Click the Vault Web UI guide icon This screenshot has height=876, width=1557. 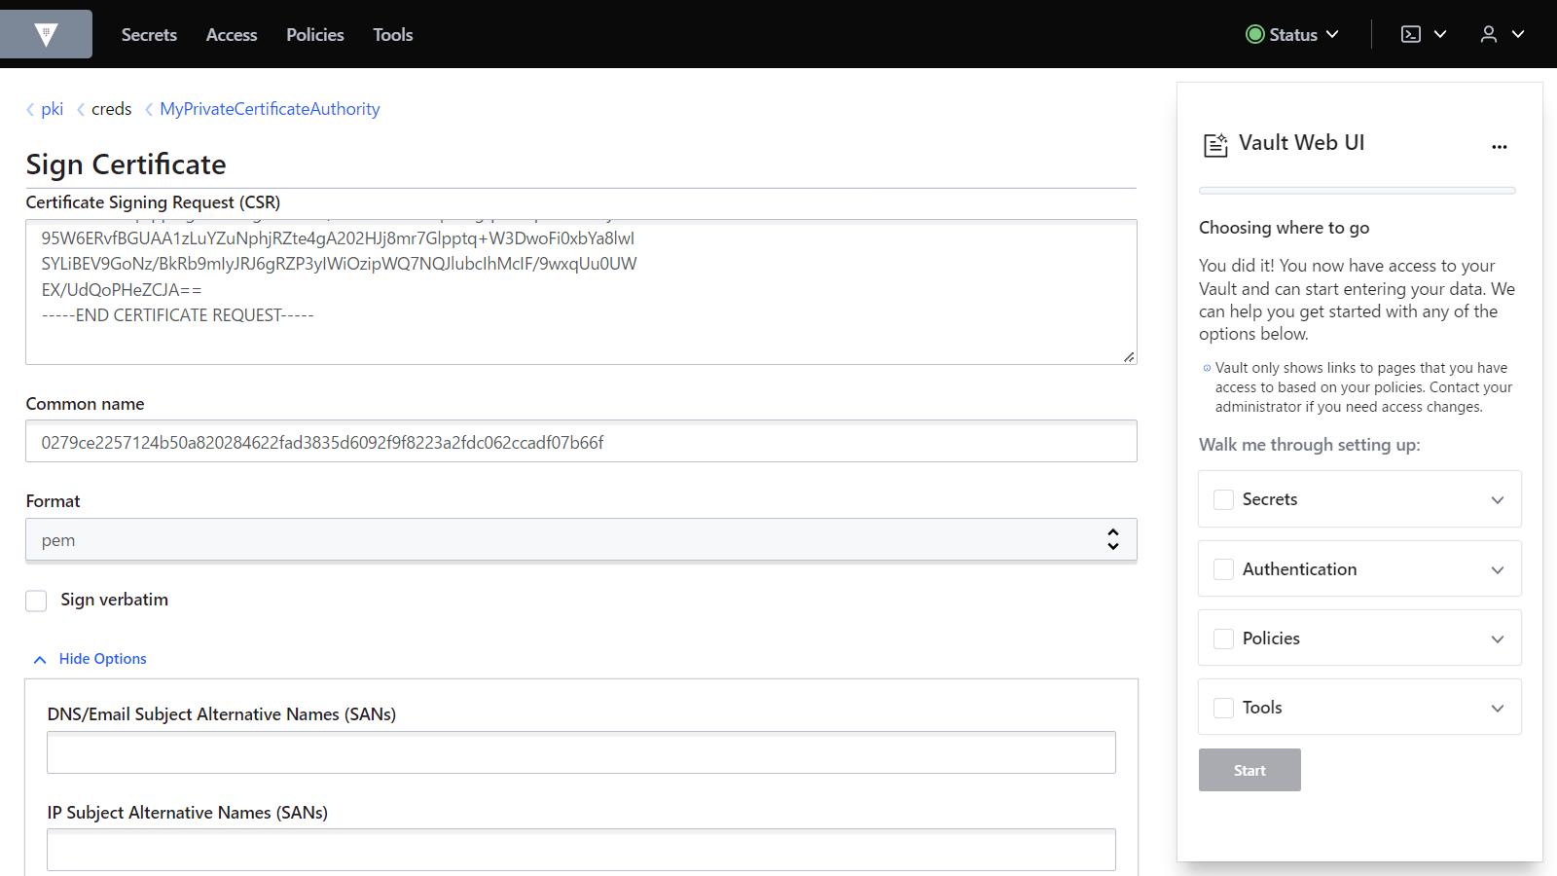[x=1215, y=145]
